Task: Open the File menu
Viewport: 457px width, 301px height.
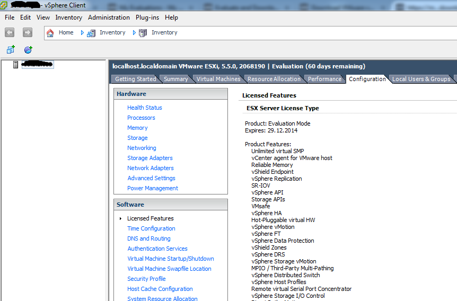Action: tap(10, 17)
